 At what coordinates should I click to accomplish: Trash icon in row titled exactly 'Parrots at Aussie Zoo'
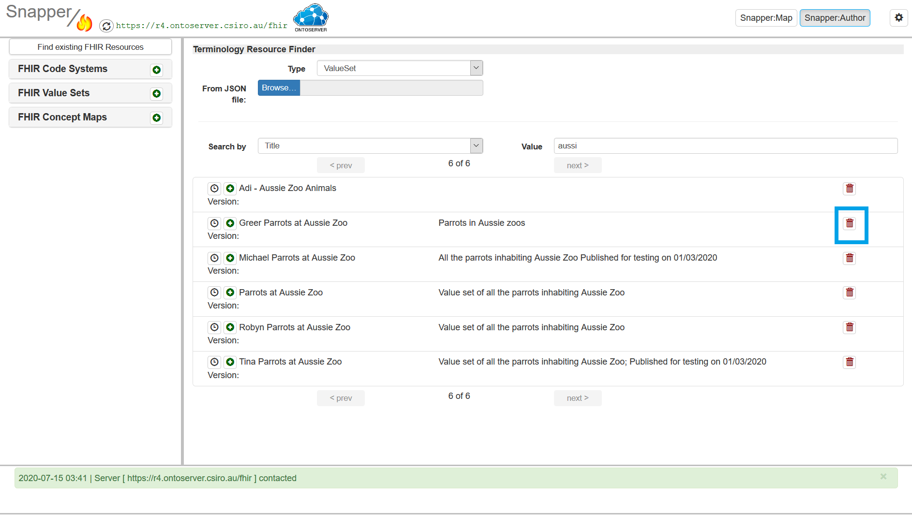[x=850, y=293]
